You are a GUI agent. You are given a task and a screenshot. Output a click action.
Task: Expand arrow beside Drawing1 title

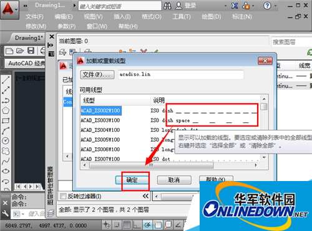pos(75,6)
